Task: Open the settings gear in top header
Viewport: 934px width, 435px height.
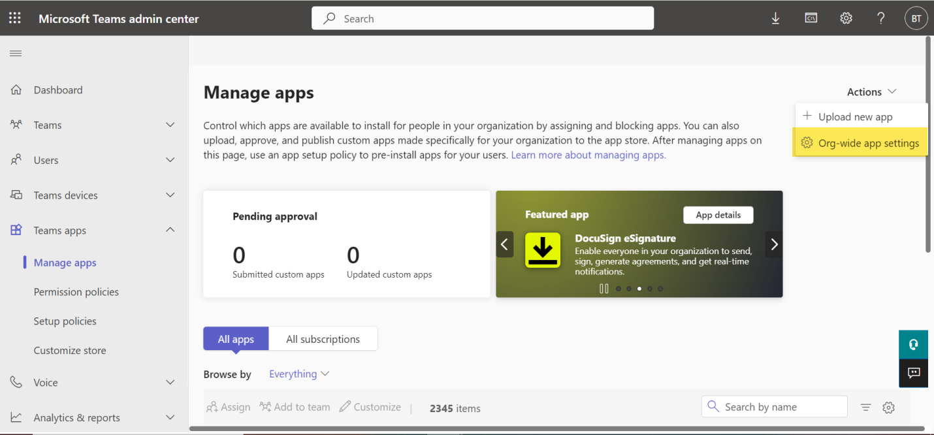Action: [x=846, y=18]
